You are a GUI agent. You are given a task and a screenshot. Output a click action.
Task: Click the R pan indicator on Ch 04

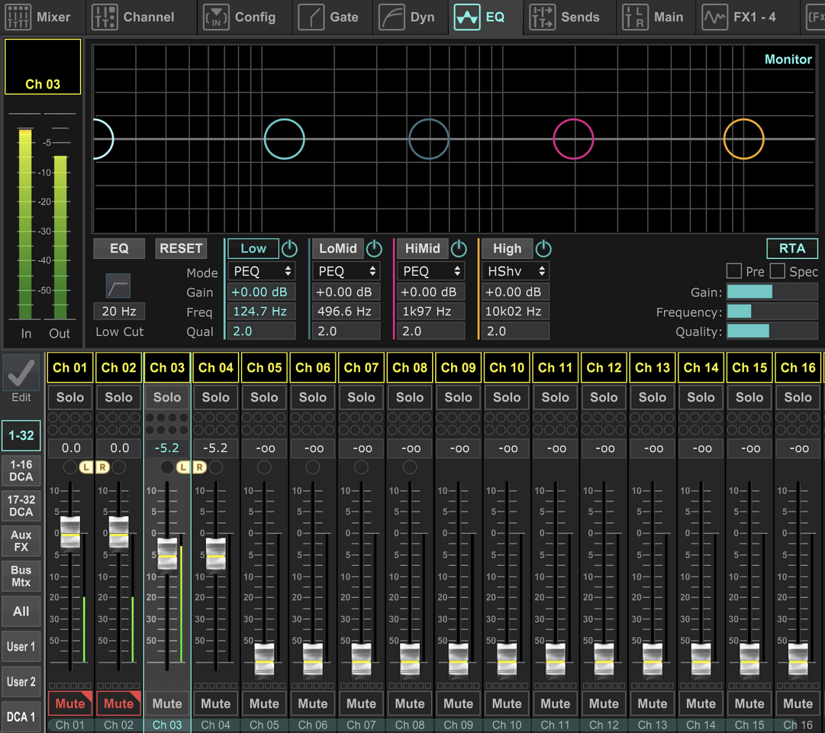[199, 467]
